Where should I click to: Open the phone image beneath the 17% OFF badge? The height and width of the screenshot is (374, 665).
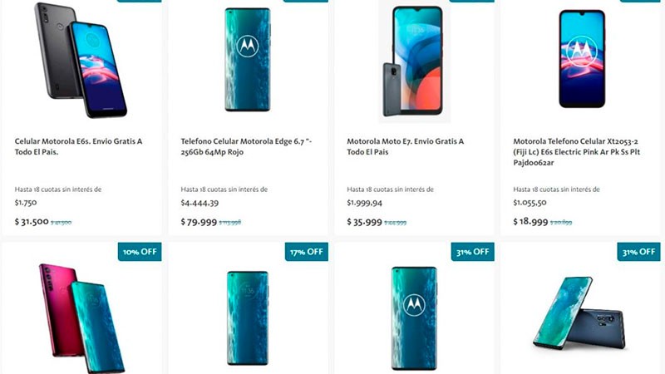(247, 317)
